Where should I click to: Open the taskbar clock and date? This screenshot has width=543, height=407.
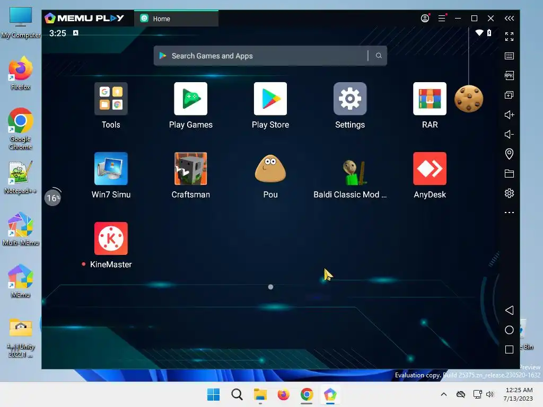(x=519, y=394)
